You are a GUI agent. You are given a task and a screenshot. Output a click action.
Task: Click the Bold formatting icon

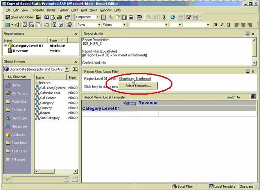pos(215,25)
